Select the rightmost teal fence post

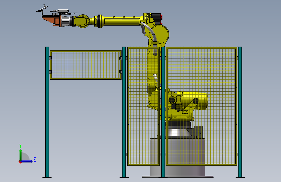click(x=240, y=112)
